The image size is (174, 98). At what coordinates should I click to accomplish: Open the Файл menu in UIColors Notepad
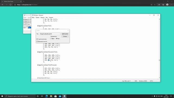coord(33,17)
